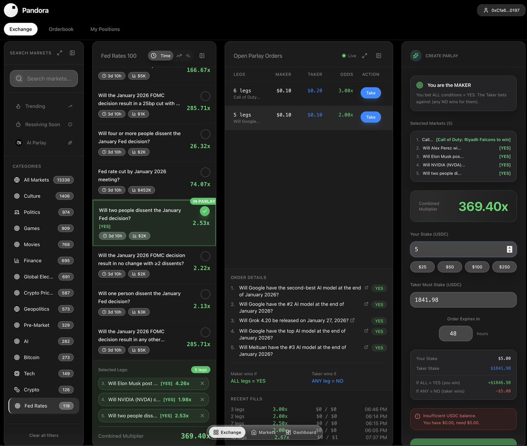527x446 pixels.
Task: Open Markets in bottom navigation bar
Action: pyautogui.click(x=263, y=432)
